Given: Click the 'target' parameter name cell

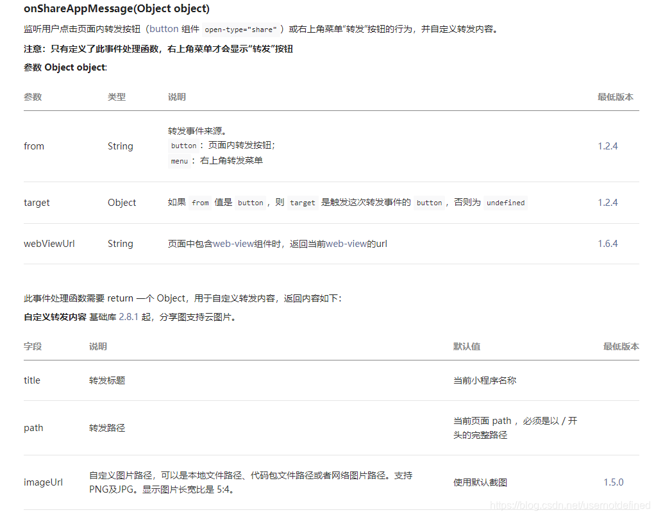Looking at the screenshot, I should [37, 203].
